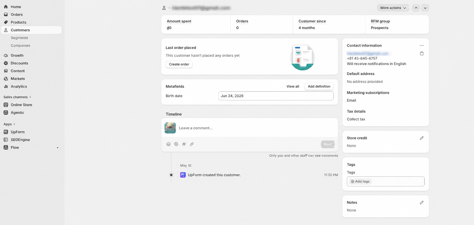Click the Flow app icon

click(6, 147)
